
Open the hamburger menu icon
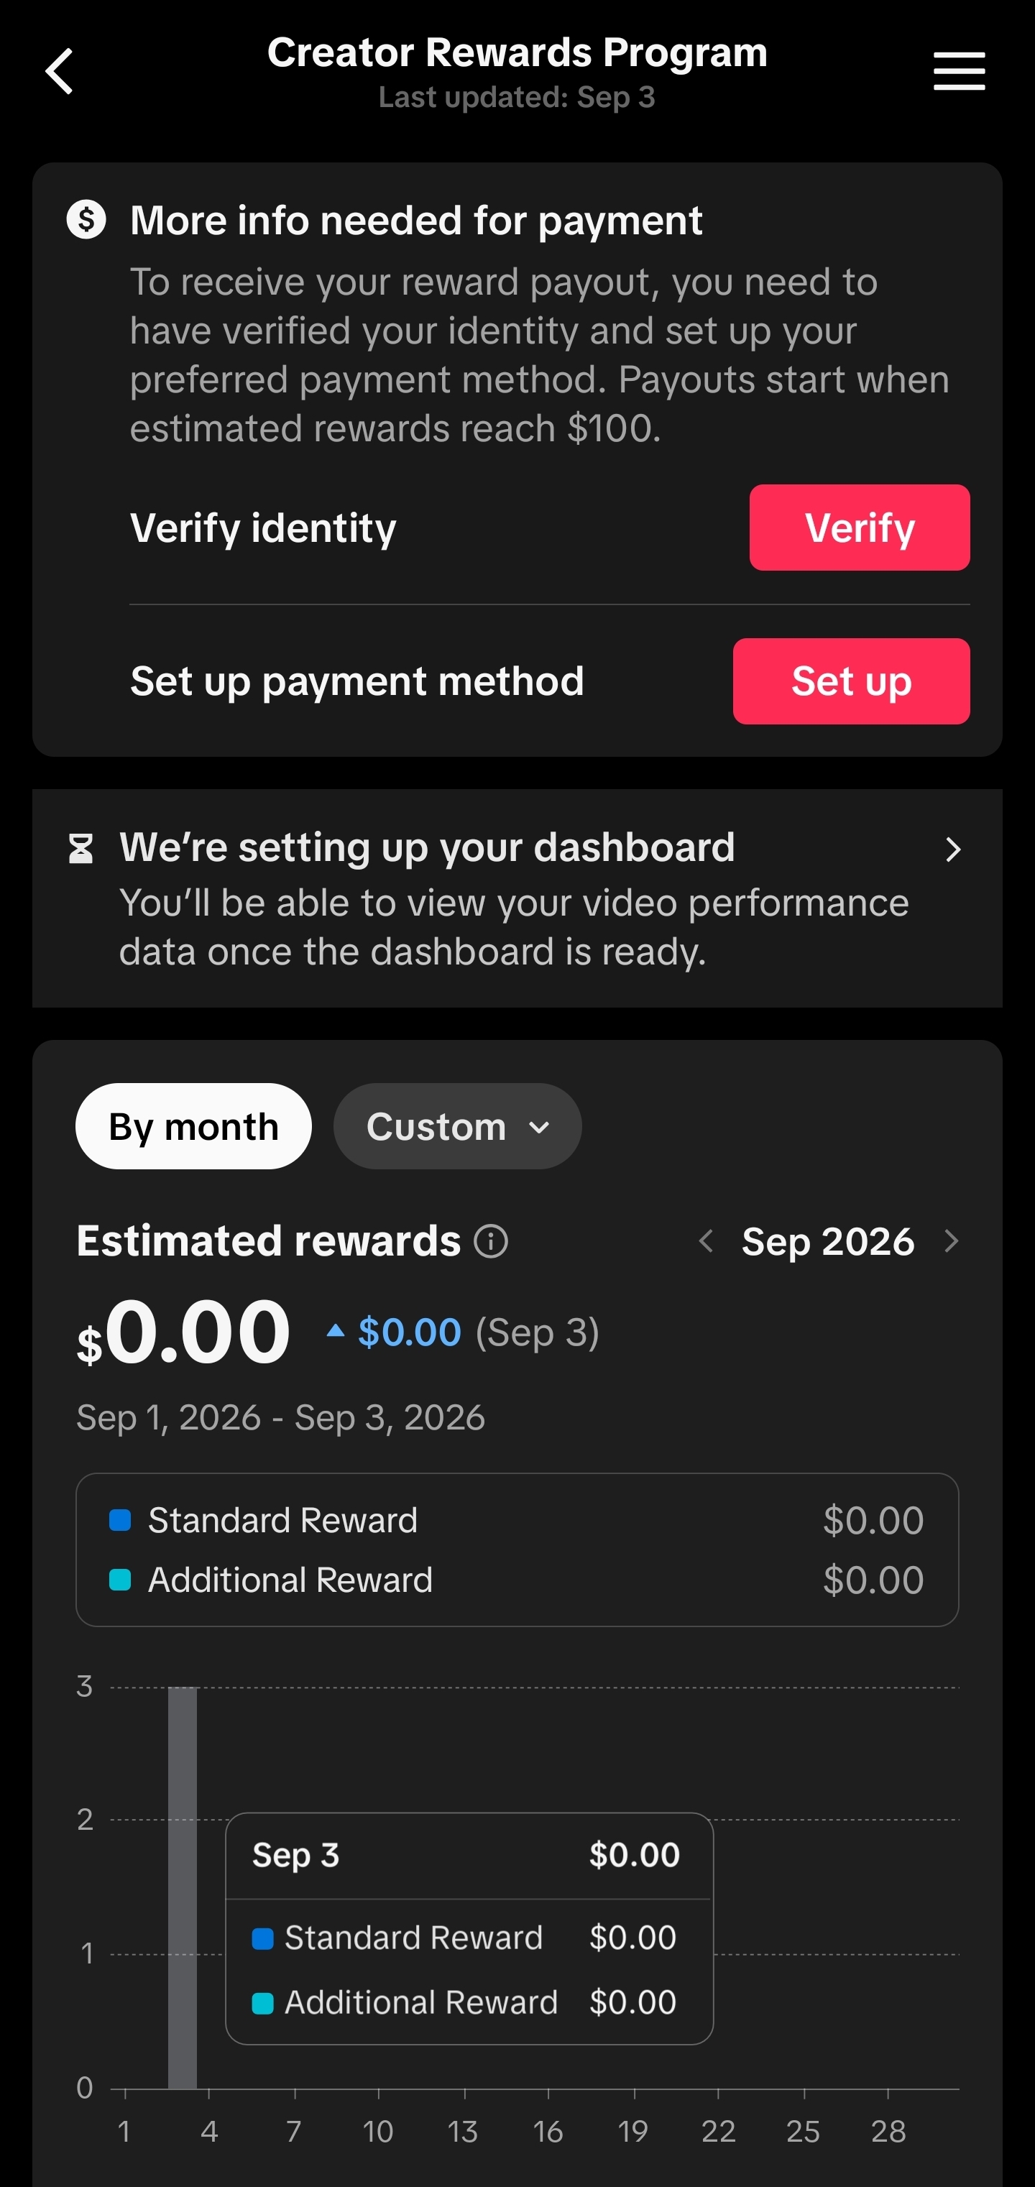[x=959, y=70]
